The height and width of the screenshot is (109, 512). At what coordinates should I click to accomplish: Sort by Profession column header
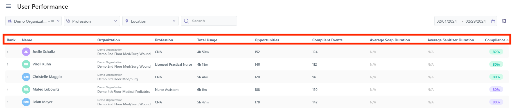pyautogui.click(x=164, y=40)
